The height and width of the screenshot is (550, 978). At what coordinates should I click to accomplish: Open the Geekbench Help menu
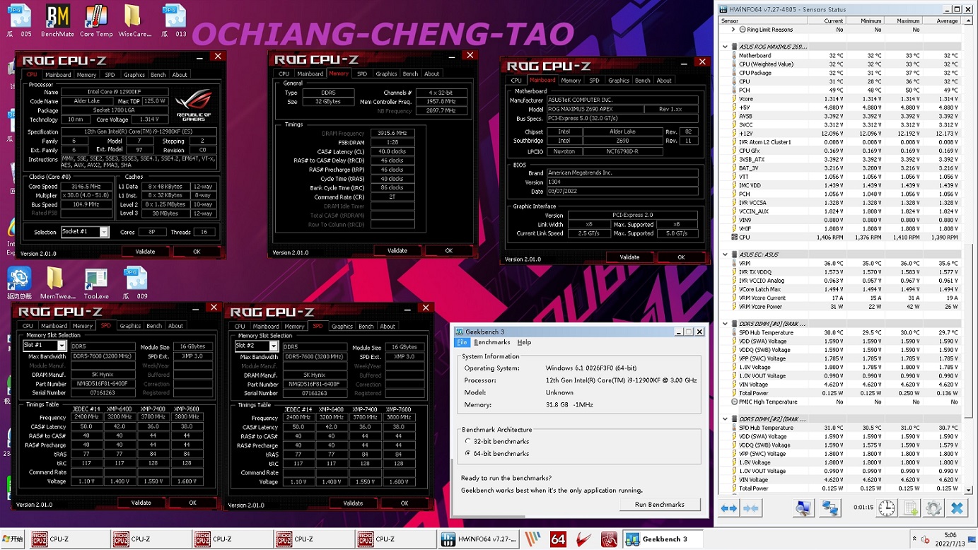[524, 342]
